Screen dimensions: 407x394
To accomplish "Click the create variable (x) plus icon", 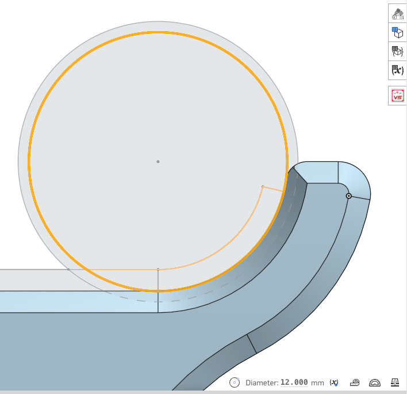I will coord(334,383).
